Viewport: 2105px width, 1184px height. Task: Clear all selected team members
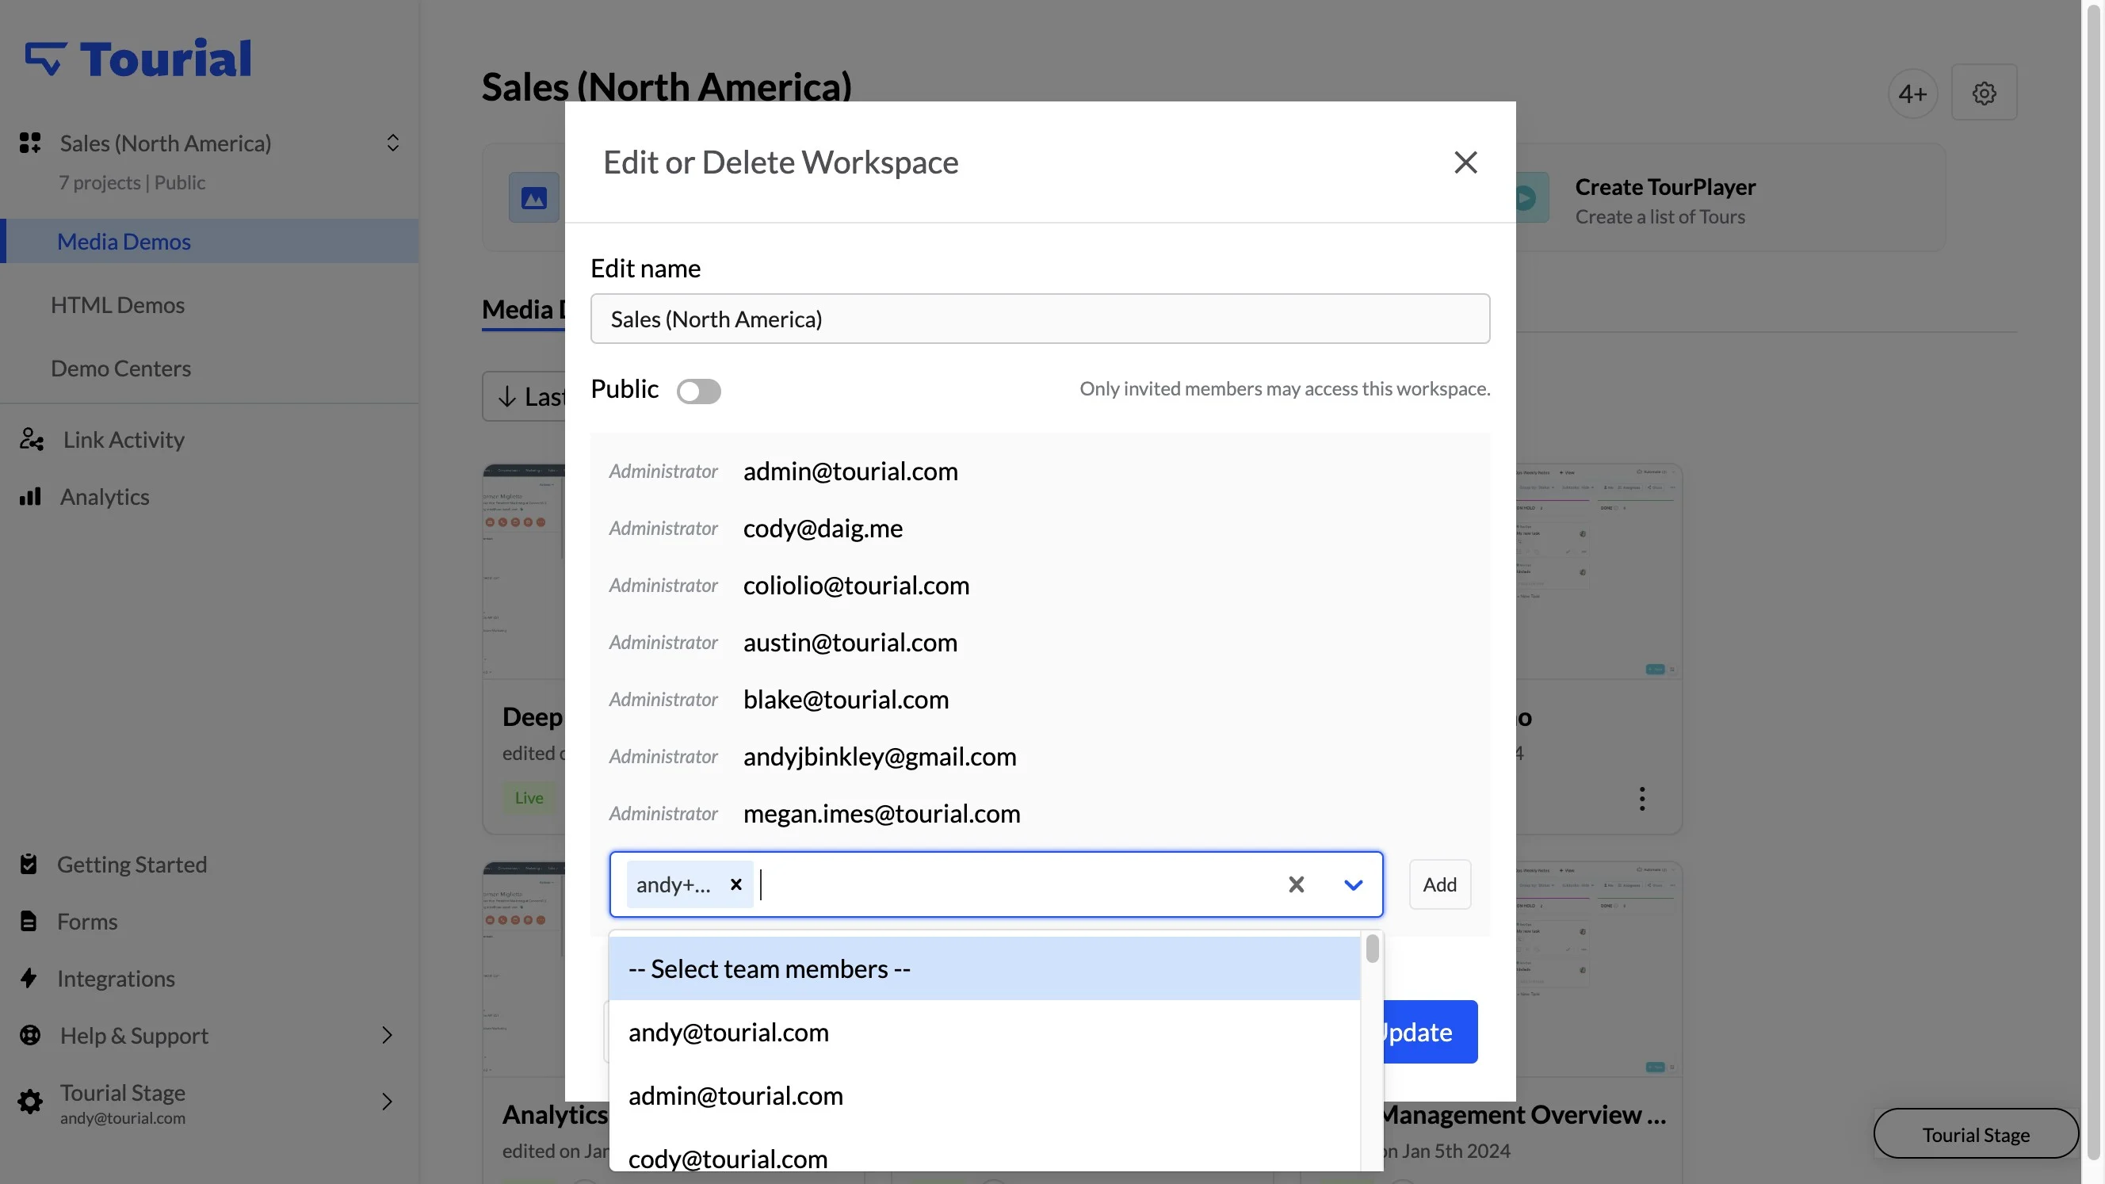pos(1296,884)
